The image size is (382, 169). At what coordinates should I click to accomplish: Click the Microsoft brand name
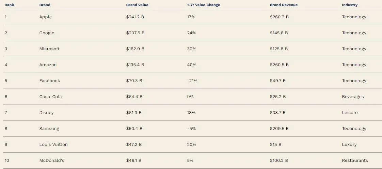pyautogui.click(x=49, y=49)
